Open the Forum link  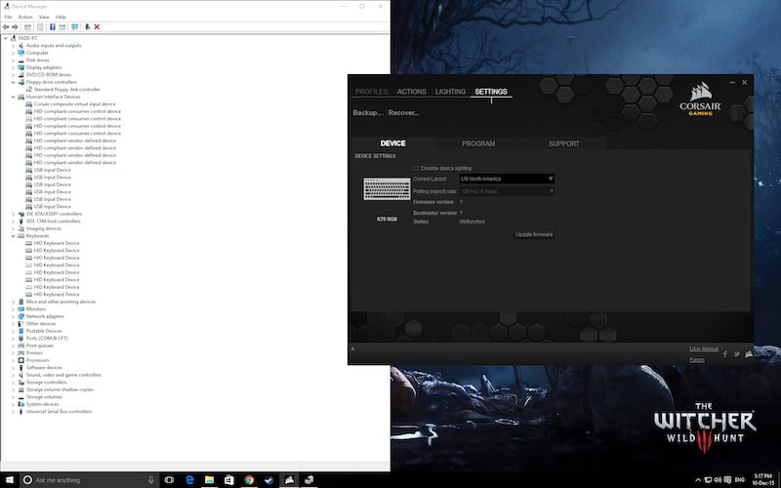pos(697,360)
